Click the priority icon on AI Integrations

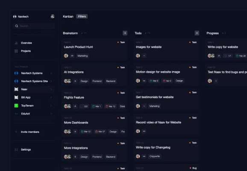click(75, 81)
